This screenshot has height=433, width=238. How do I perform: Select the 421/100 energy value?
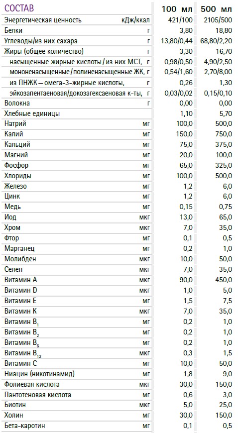click(x=180, y=20)
